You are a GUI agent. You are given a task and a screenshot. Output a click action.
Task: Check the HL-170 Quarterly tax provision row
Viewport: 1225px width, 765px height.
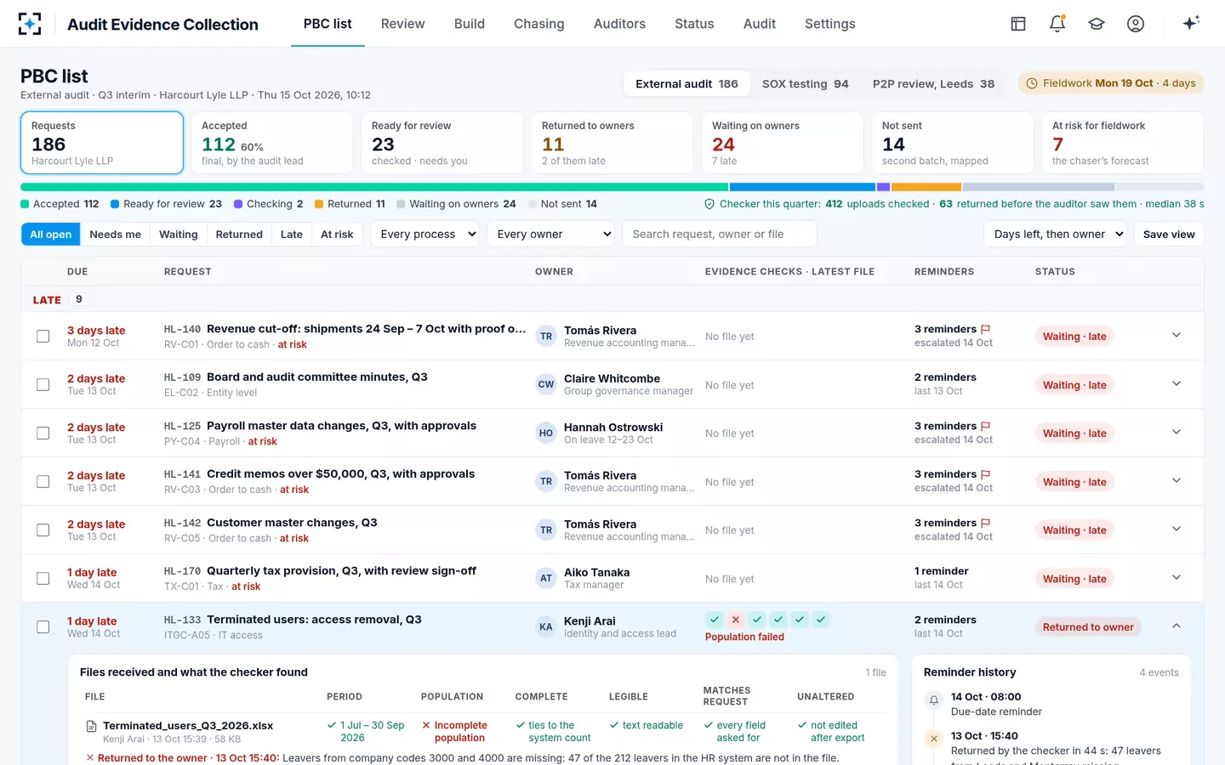tap(43, 579)
